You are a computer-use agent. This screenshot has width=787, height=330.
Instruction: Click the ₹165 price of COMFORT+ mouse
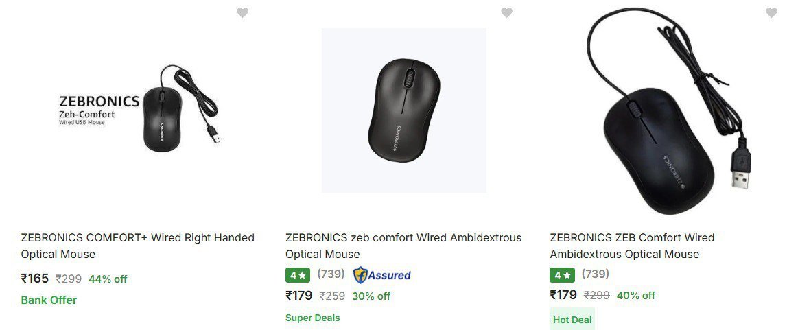click(x=35, y=279)
